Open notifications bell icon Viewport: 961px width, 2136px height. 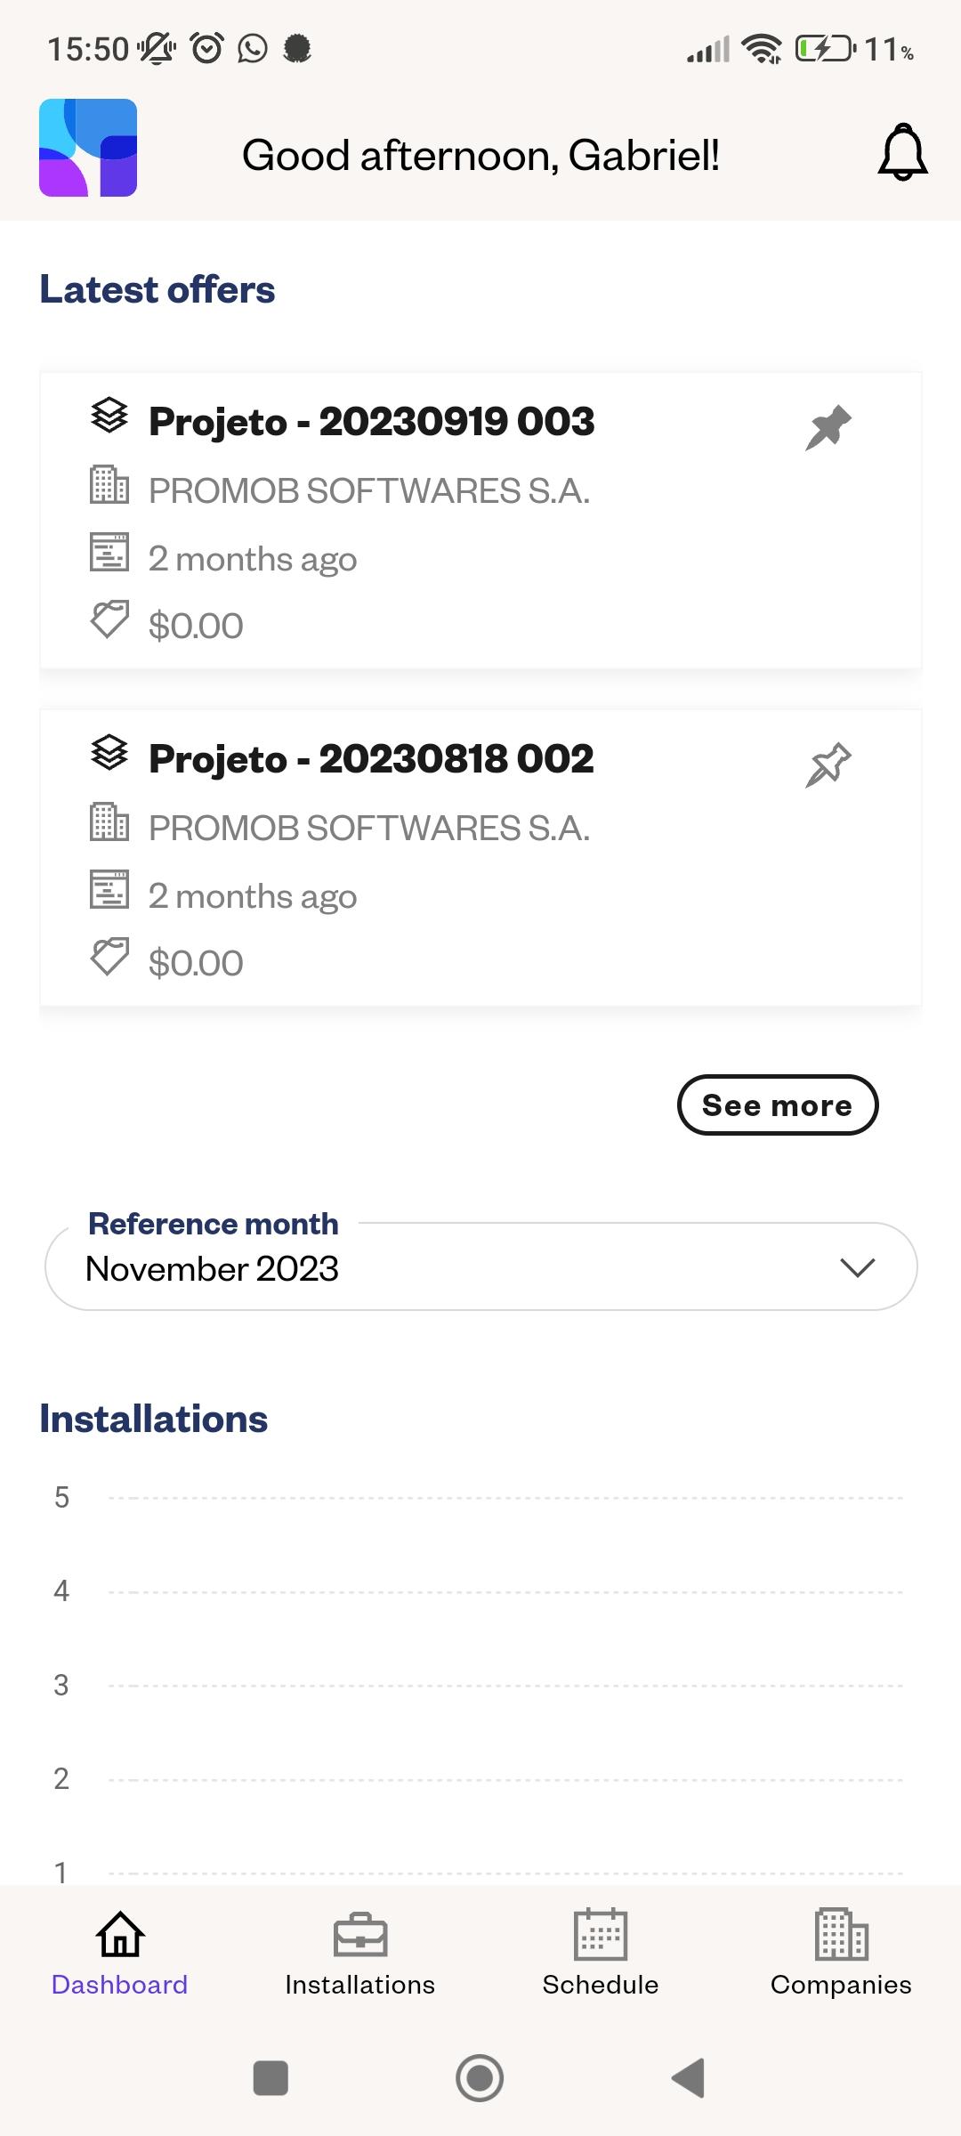tap(902, 153)
